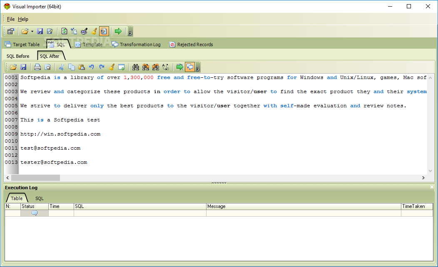Toggle the speech bubbles log button

190,67
